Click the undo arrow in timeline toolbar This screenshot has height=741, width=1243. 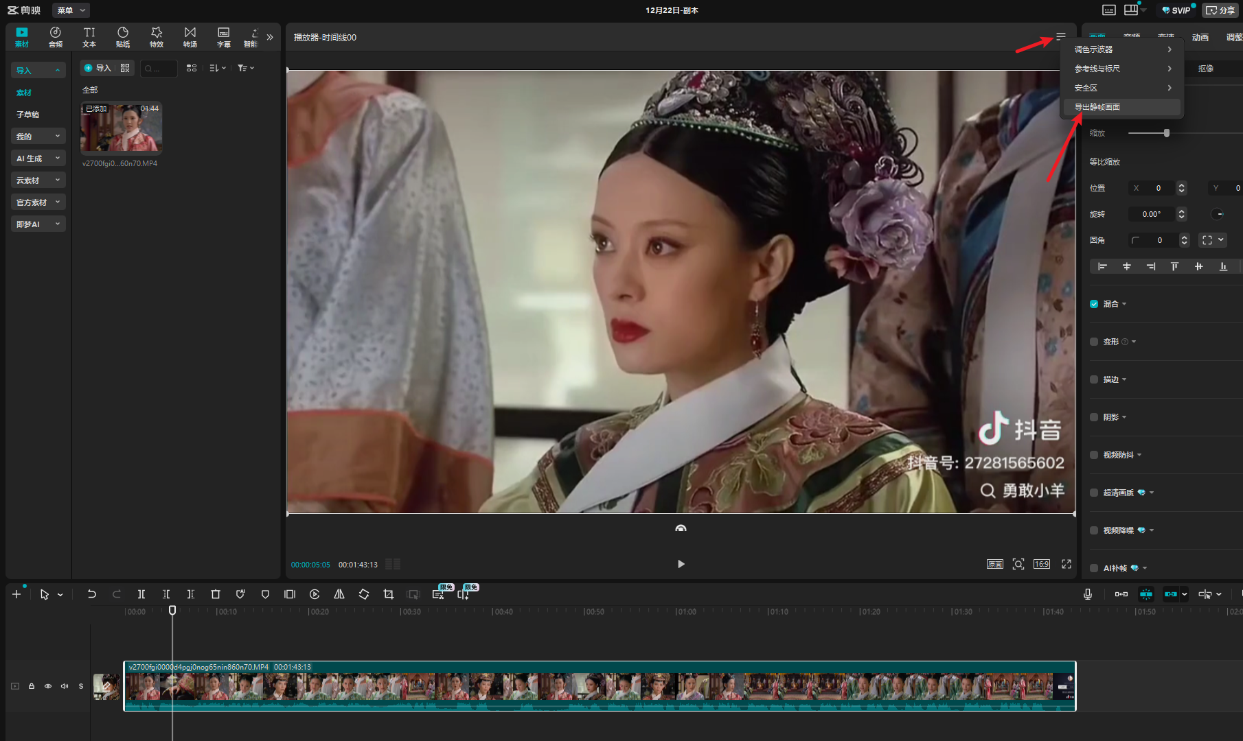point(91,594)
